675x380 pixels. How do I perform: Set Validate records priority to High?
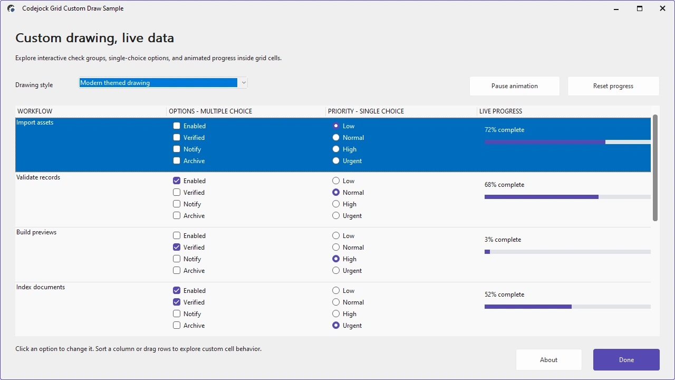pos(336,204)
